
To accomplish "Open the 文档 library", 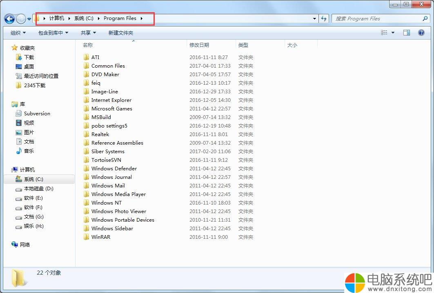I will pyautogui.click(x=29, y=142).
